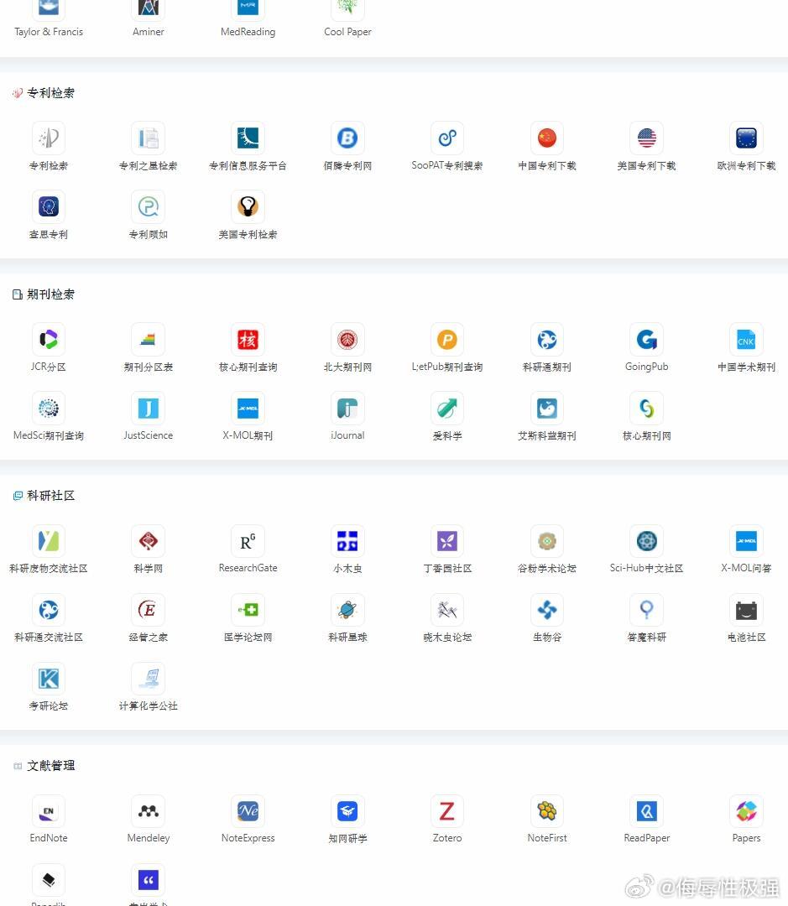Open the 专利之星检索 document icon

[x=148, y=138]
